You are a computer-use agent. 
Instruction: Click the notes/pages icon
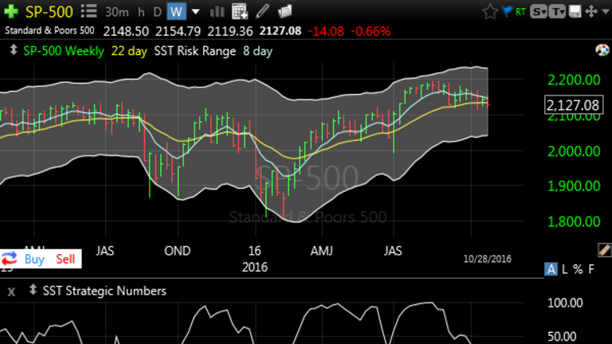[285, 11]
